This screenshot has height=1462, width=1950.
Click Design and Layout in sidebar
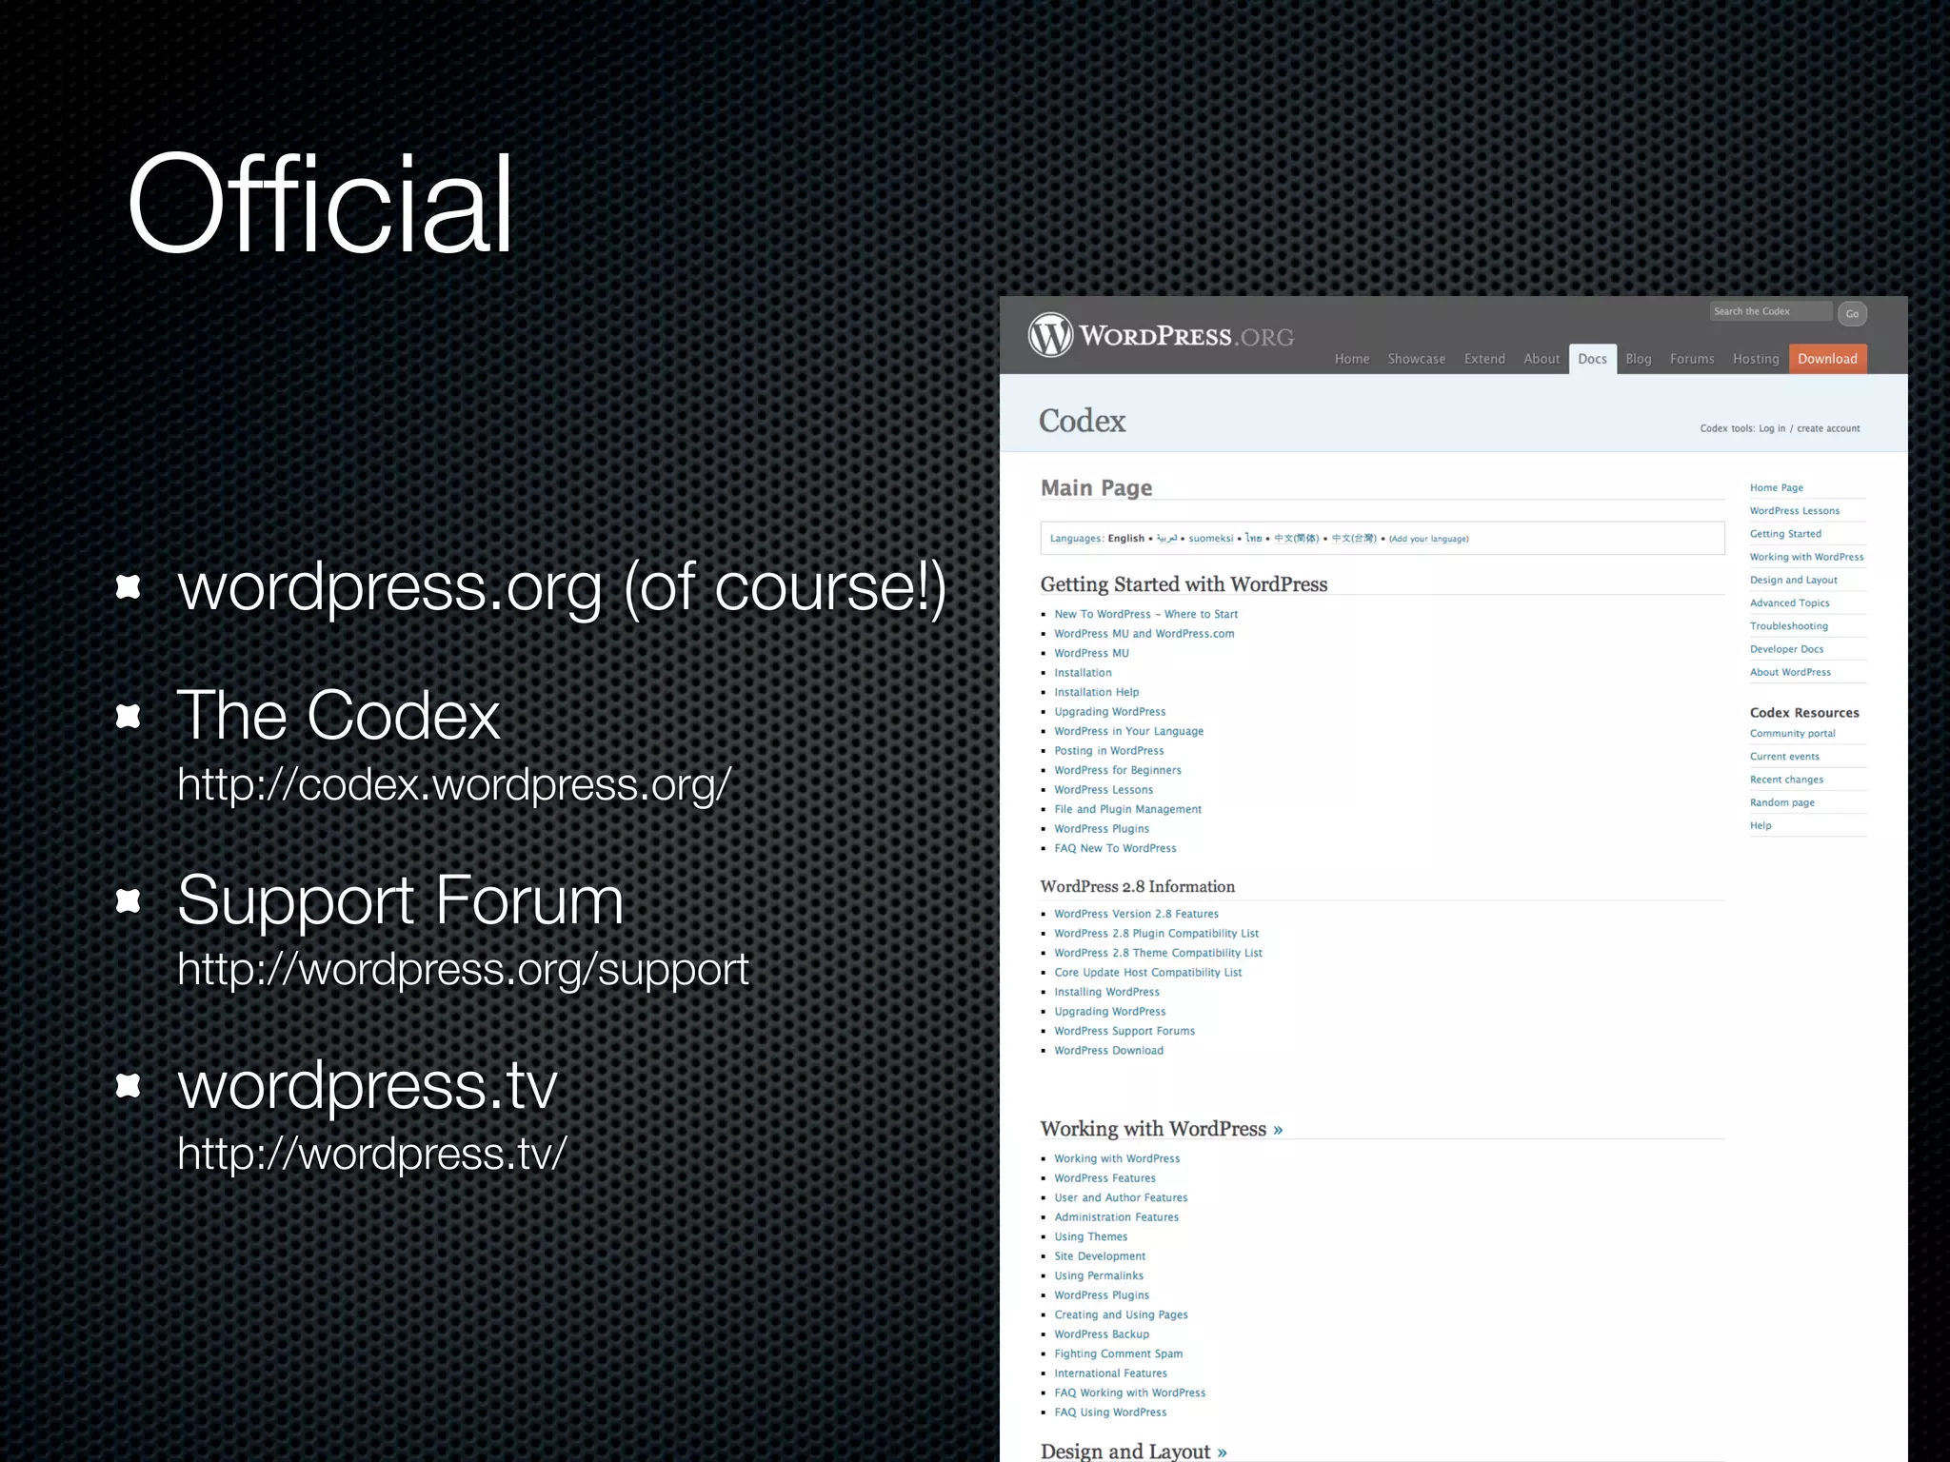pos(1793,580)
